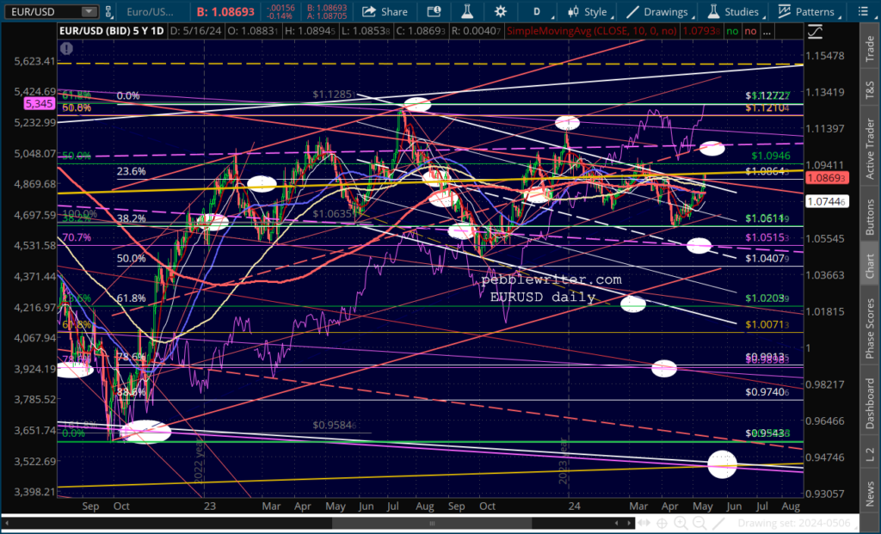Click the SimpleMovingAvg (CLOSE, 10, 0, no) study label
881x534 pixels.
point(591,31)
